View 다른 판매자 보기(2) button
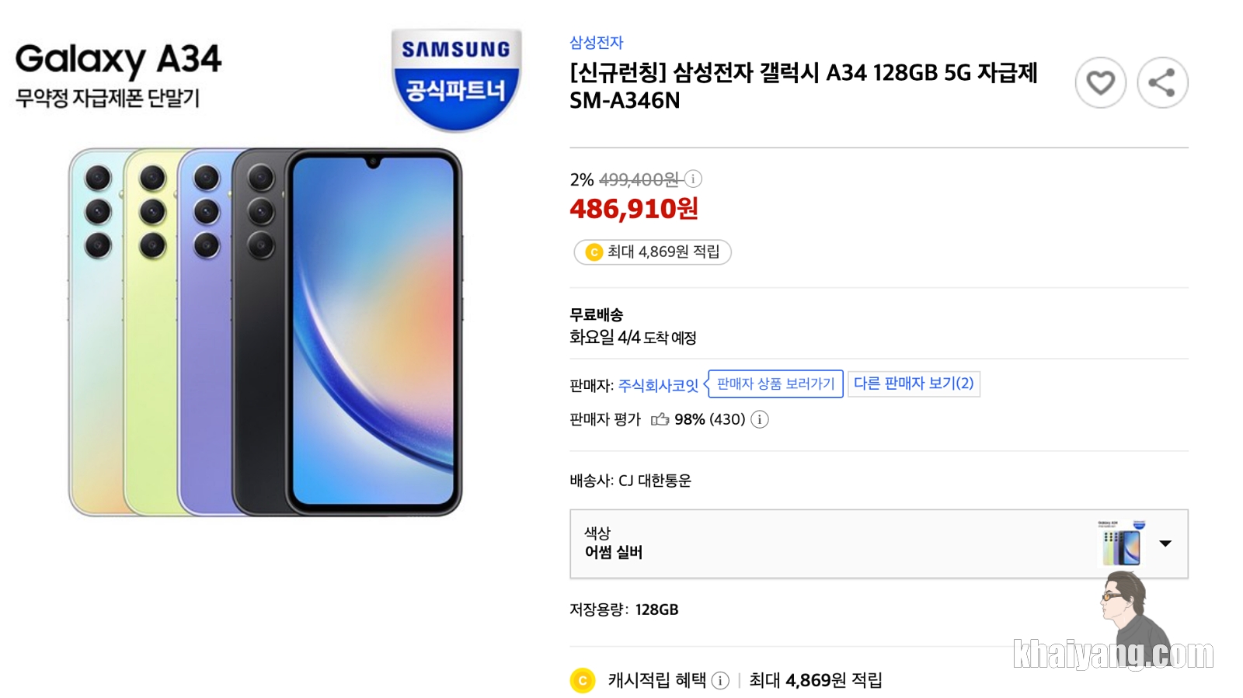This screenshot has width=1243, height=698. [x=914, y=384]
